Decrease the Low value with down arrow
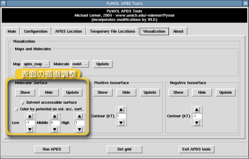This screenshot has height=159, width=249. click(30, 129)
